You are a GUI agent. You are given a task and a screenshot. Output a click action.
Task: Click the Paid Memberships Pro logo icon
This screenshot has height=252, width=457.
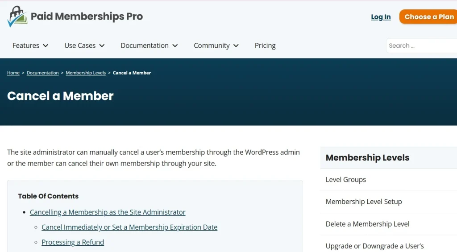tap(17, 17)
